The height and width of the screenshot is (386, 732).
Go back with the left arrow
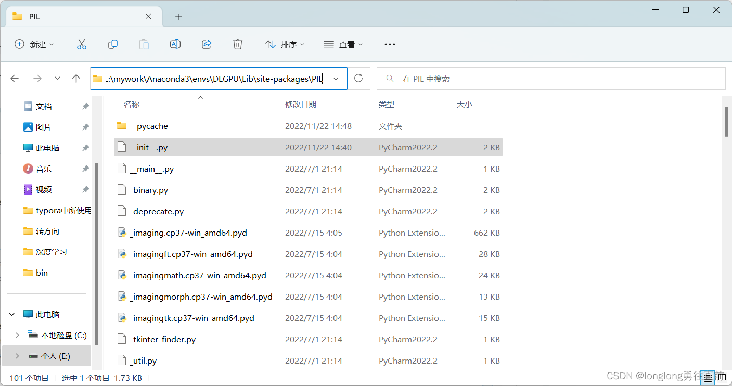click(15, 79)
